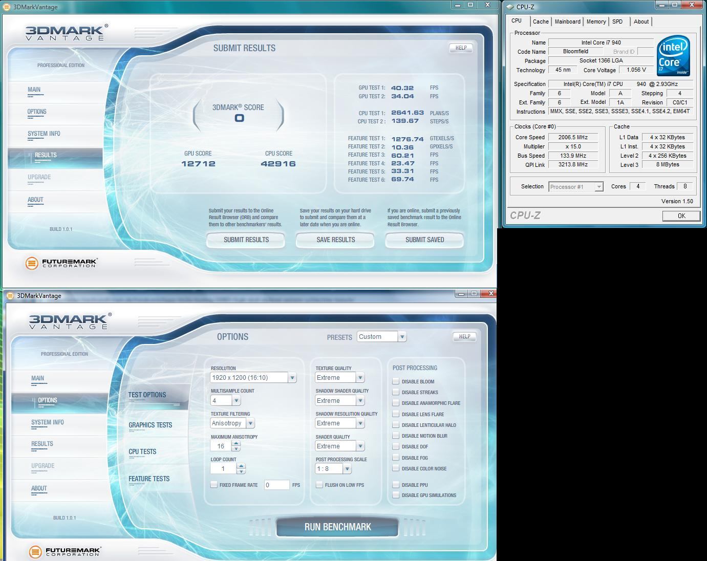Screen dimensions: 707x561
Task: Click Help in Options panel
Action: coord(464,336)
